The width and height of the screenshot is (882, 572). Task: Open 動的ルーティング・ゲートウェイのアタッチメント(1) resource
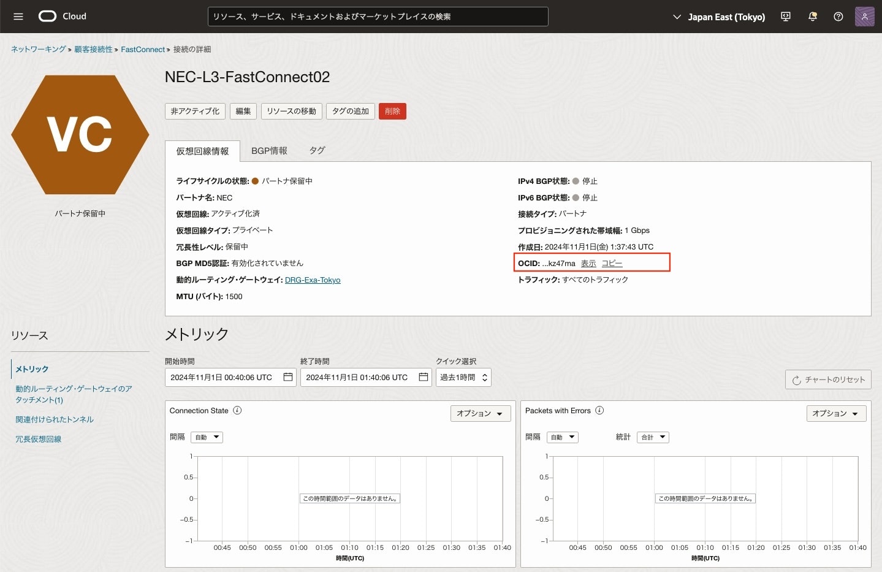click(x=74, y=394)
